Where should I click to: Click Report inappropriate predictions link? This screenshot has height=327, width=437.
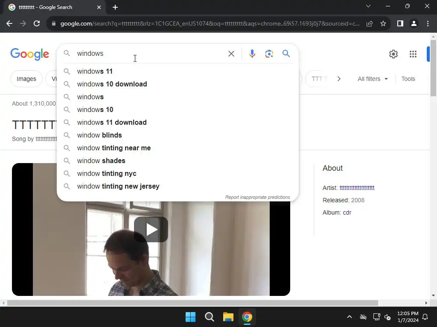coord(257,197)
